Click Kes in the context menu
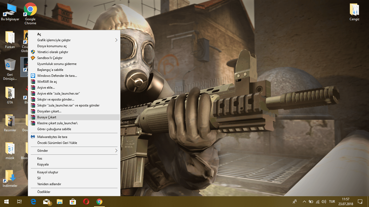This screenshot has width=369, height=207. [74, 158]
